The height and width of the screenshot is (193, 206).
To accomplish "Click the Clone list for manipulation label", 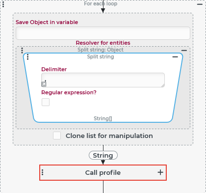I will pos(109,136).
